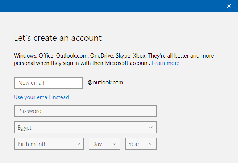Click the @outlook.com domain label
The height and width of the screenshot is (163, 238).
point(105,82)
